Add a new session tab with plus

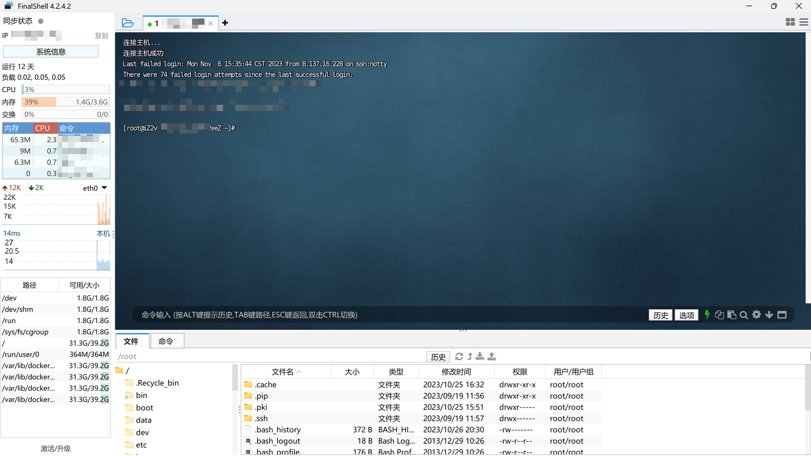(x=225, y=23)
